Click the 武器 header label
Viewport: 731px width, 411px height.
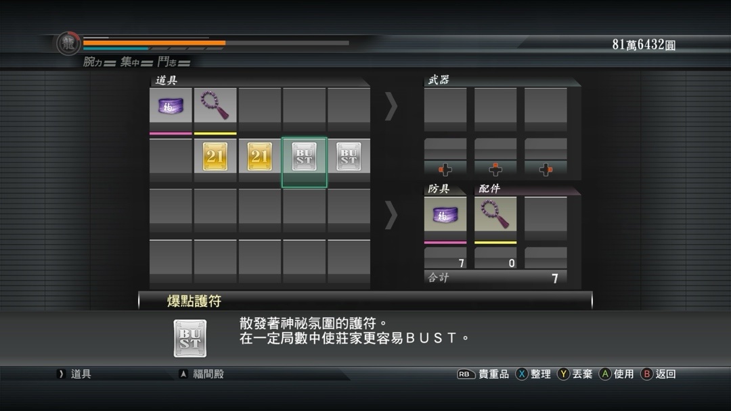click(x=439, y=80)
